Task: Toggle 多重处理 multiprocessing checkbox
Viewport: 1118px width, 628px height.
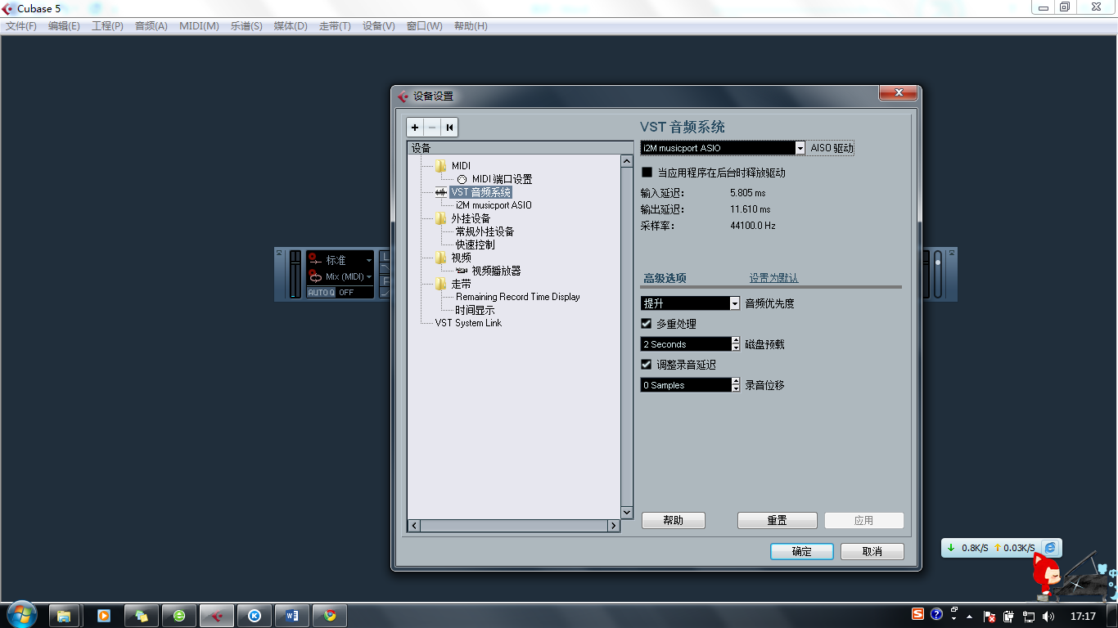Action: click(x=647, y=324)
